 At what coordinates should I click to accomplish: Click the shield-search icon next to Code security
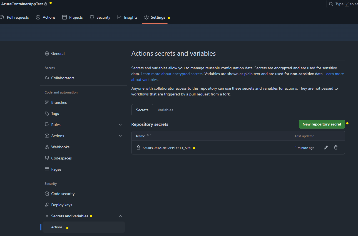click(x=47, y=194)
